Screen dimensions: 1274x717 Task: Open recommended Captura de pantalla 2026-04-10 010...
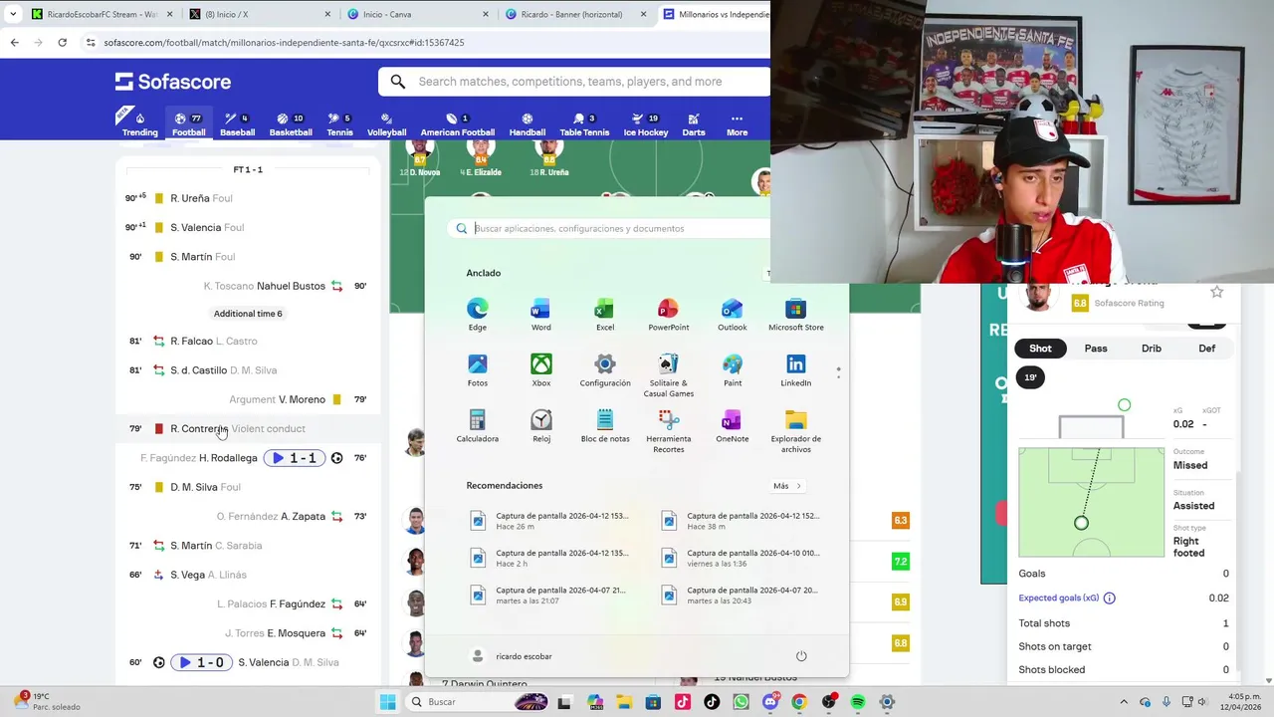(742, 558)
